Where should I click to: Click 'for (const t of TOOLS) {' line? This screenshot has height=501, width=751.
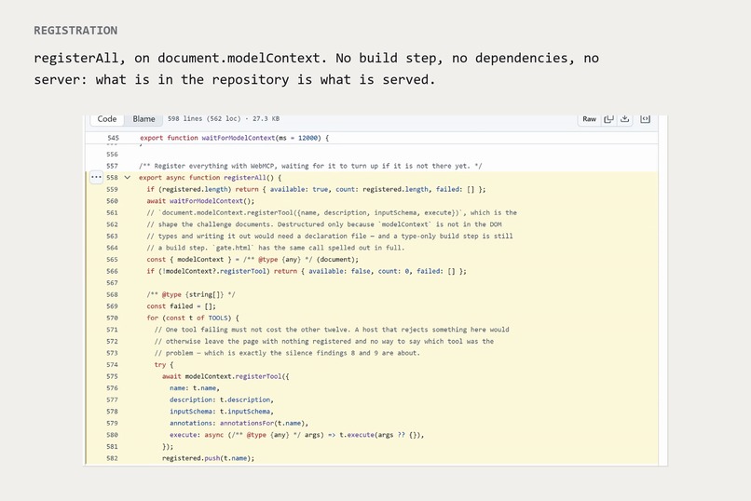click(x=193, y=318)
